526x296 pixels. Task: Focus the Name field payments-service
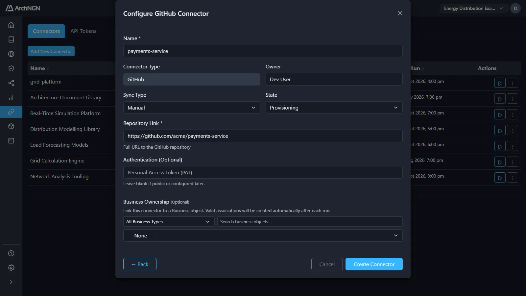coord(263,51)
